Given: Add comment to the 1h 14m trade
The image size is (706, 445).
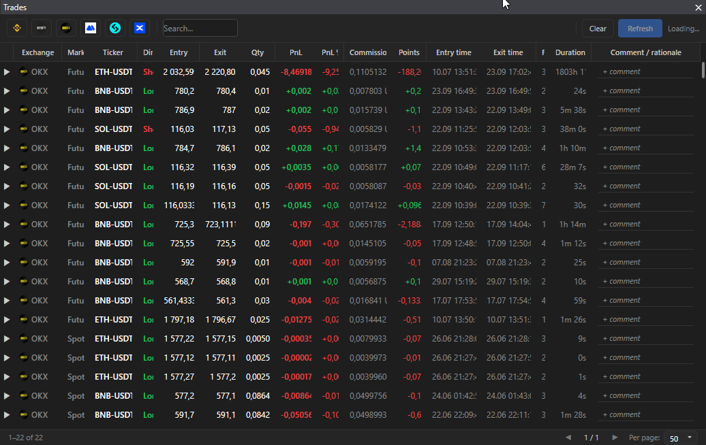Looking at the screenshot, I should tap(645, 224).
